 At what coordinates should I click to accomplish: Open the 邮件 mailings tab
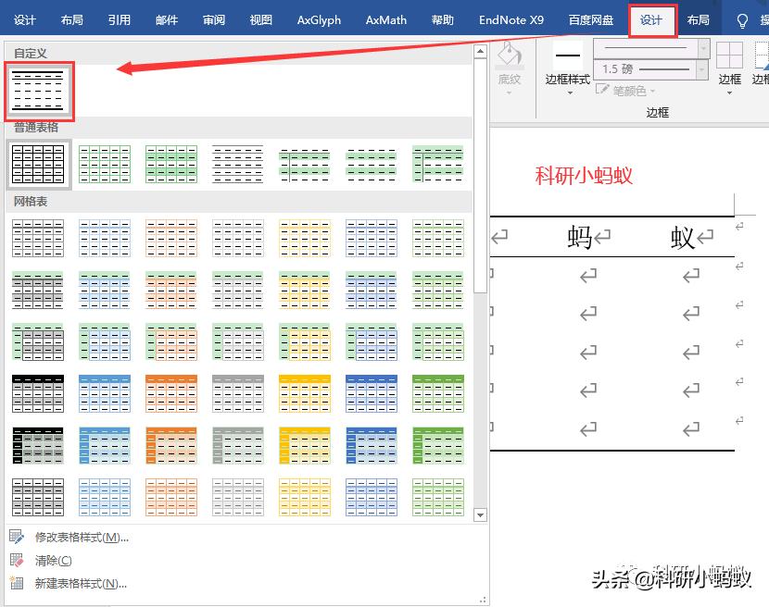click(x=167, y=20)
